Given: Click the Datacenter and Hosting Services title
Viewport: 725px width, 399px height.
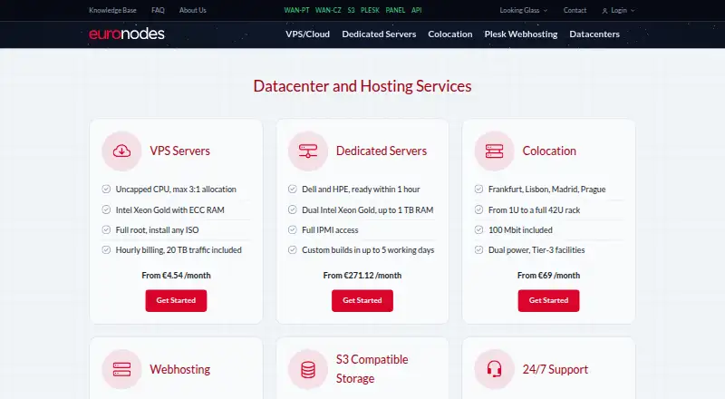Looking at the screenshot, I should (x=362, y=86).
